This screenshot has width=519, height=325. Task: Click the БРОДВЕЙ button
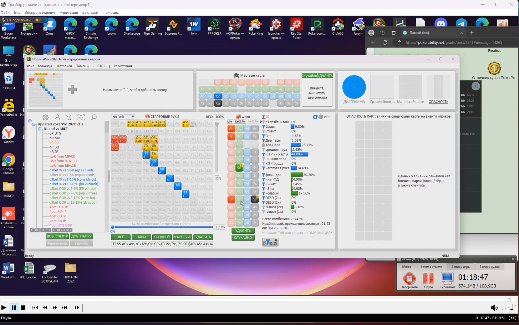click(x=162, y=237)
